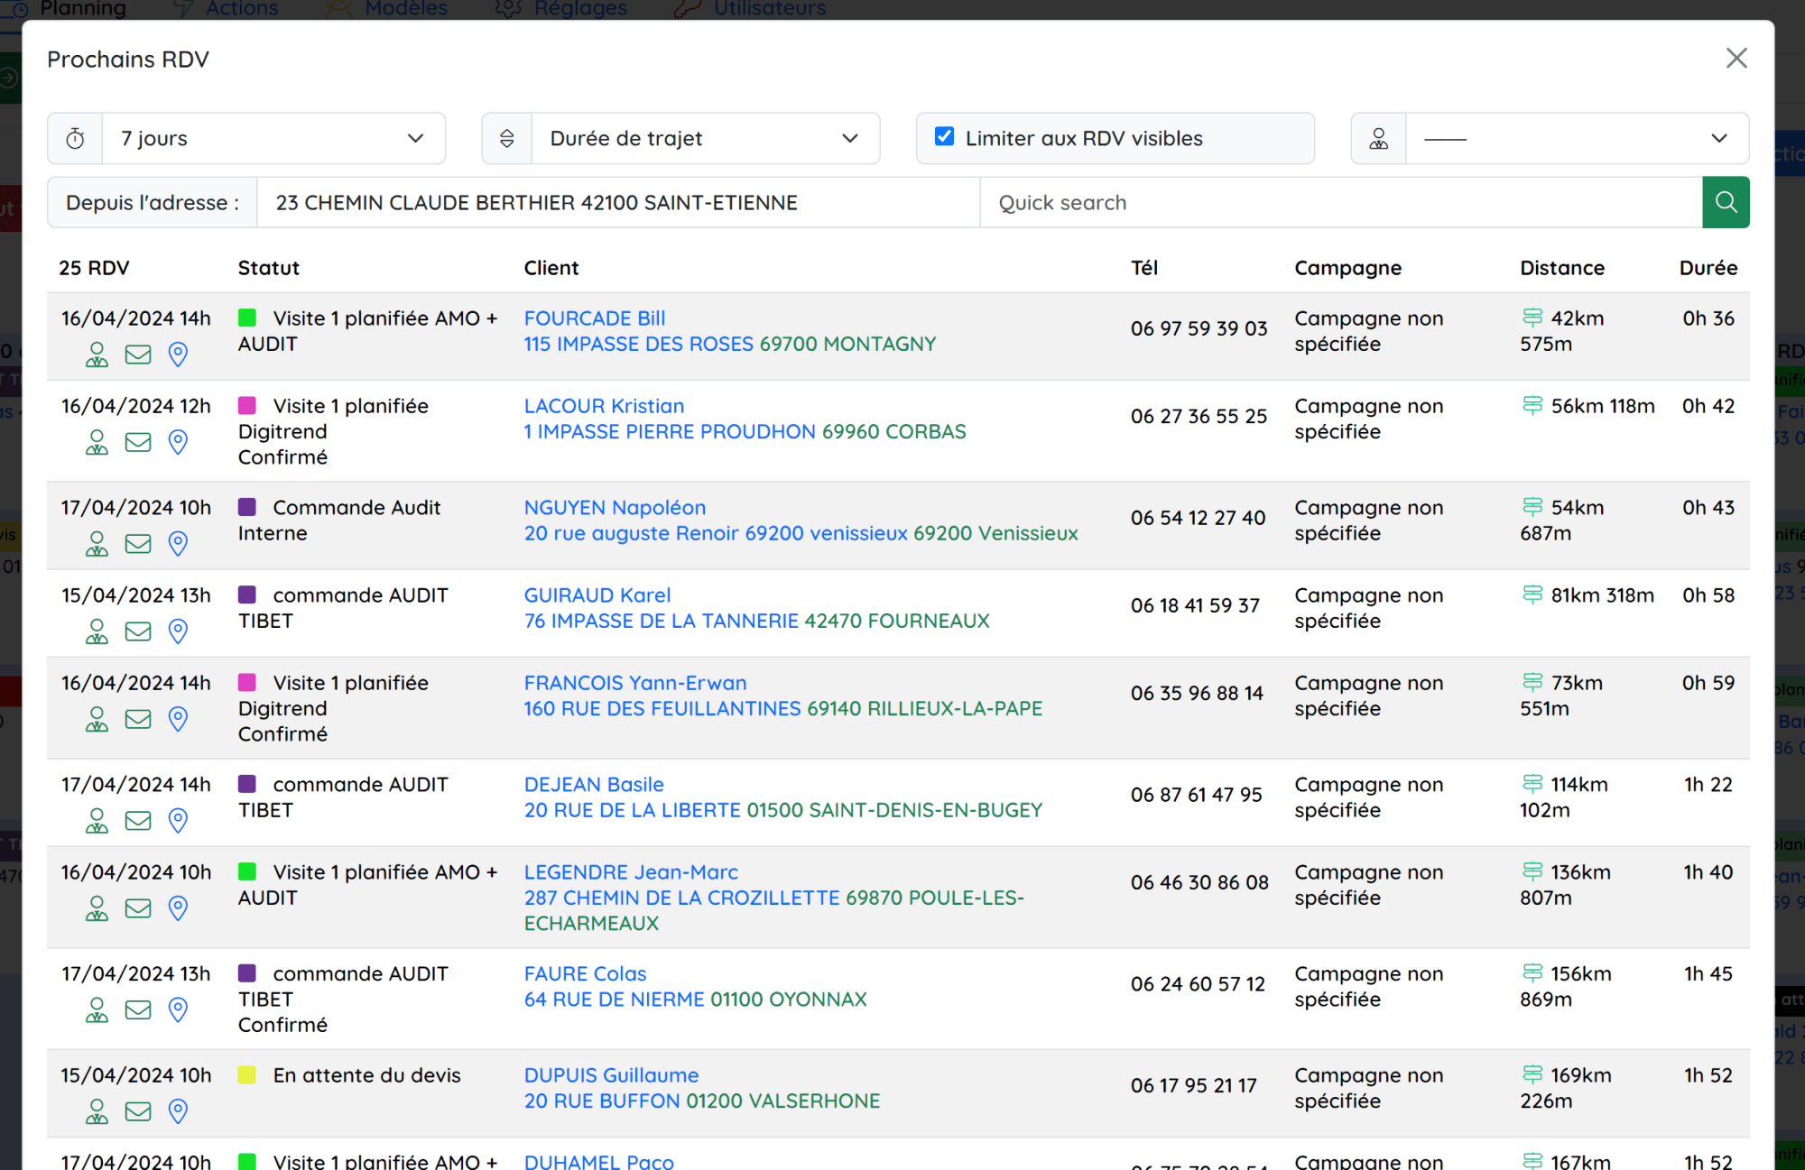The height and width of the screenshot is (1170, 1805).
Task: Click location pin for DEJEAN Basile row
Action: [178, 821]
